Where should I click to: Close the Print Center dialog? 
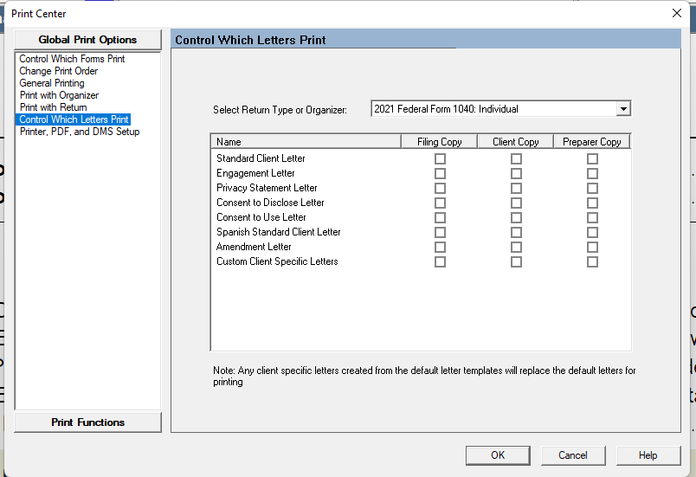click(x=677, y=13)
